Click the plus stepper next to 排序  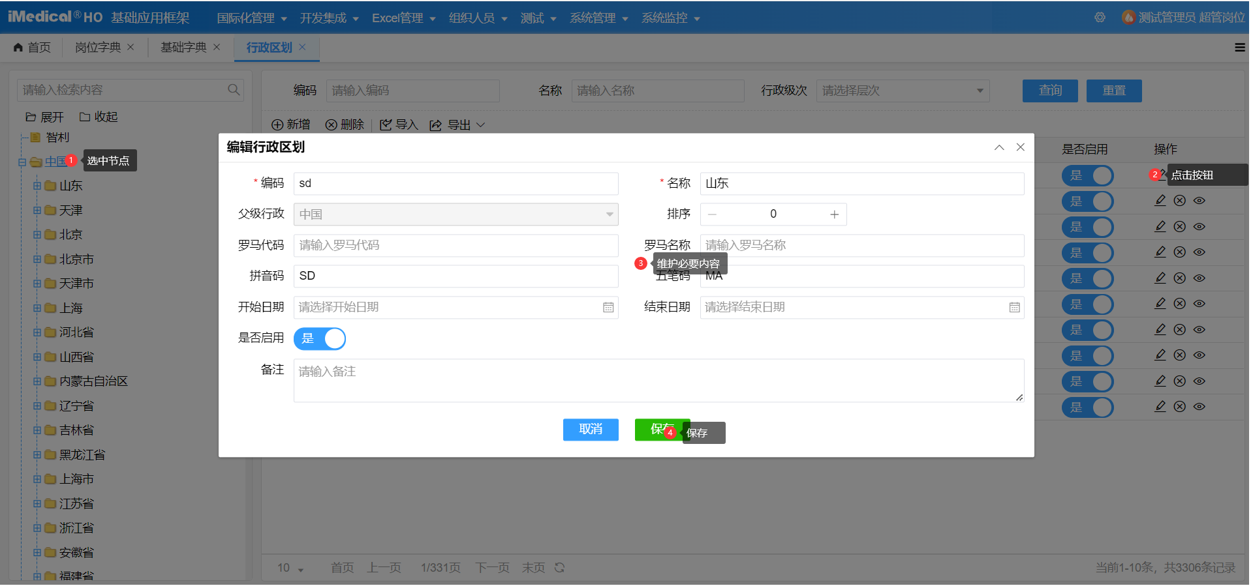pyautogui.click(x=834, y=214)
